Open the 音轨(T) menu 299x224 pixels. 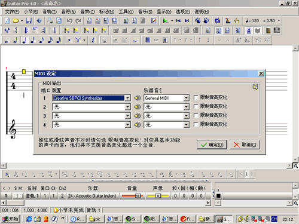coord(50,12)
